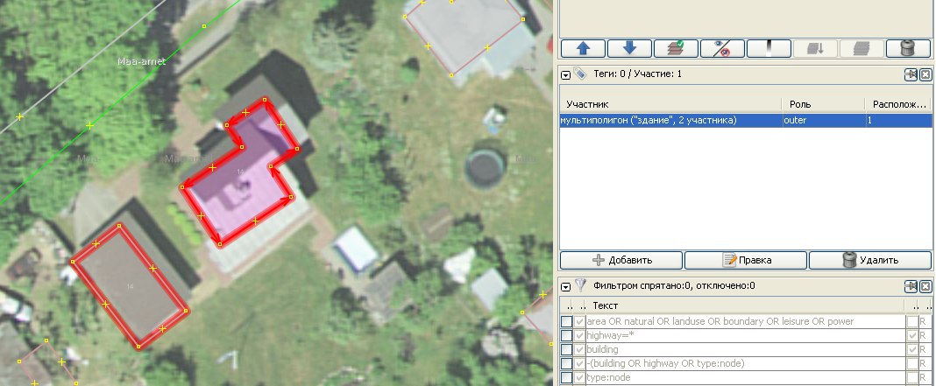Image resolution: width=936 pixels, height=386 pixels.
Task: Click the Правка edit button
Action: click(x=746, y=260)
